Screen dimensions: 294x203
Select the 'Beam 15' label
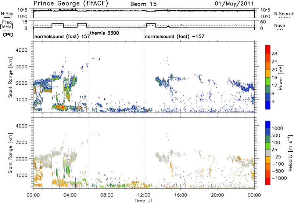point(143,4)
